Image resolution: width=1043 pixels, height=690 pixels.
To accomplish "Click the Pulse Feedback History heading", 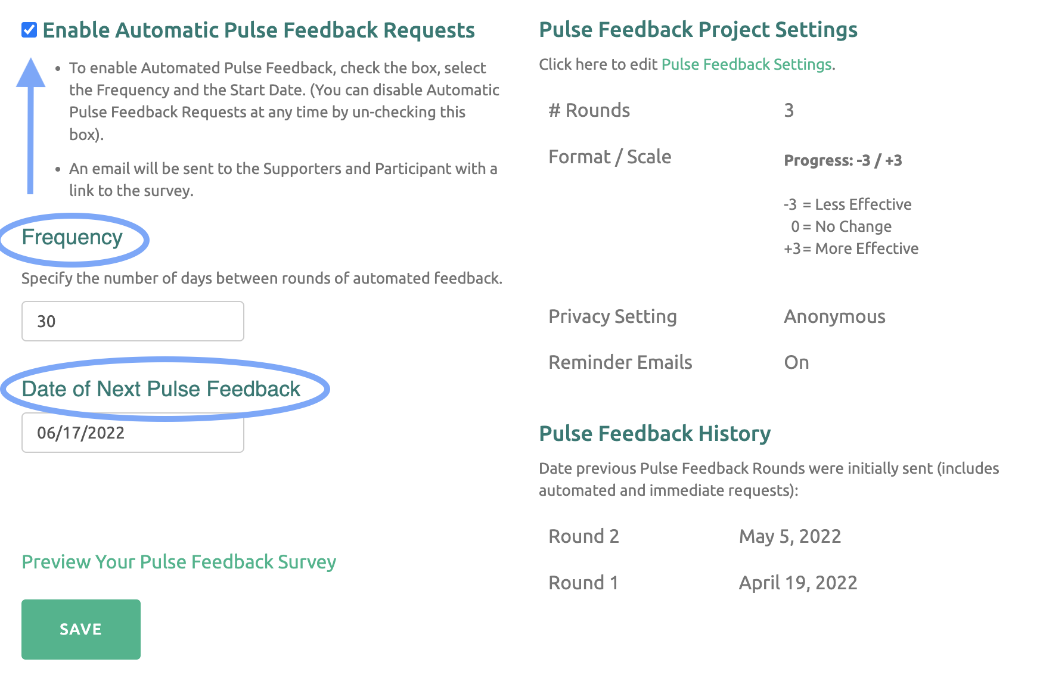I will coord(655,434).
